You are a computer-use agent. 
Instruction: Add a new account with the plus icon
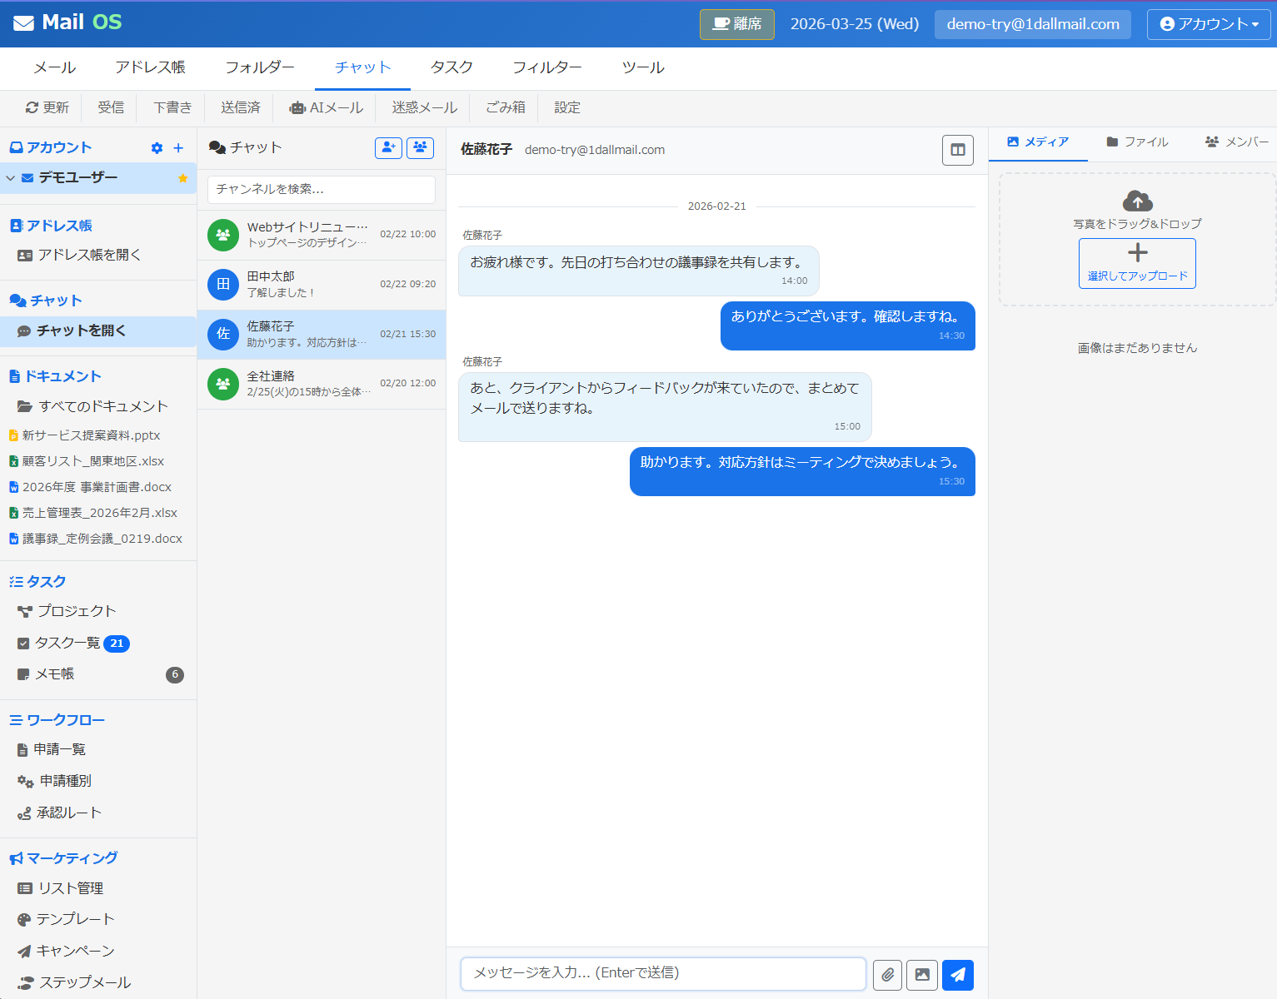pos(178,147)
